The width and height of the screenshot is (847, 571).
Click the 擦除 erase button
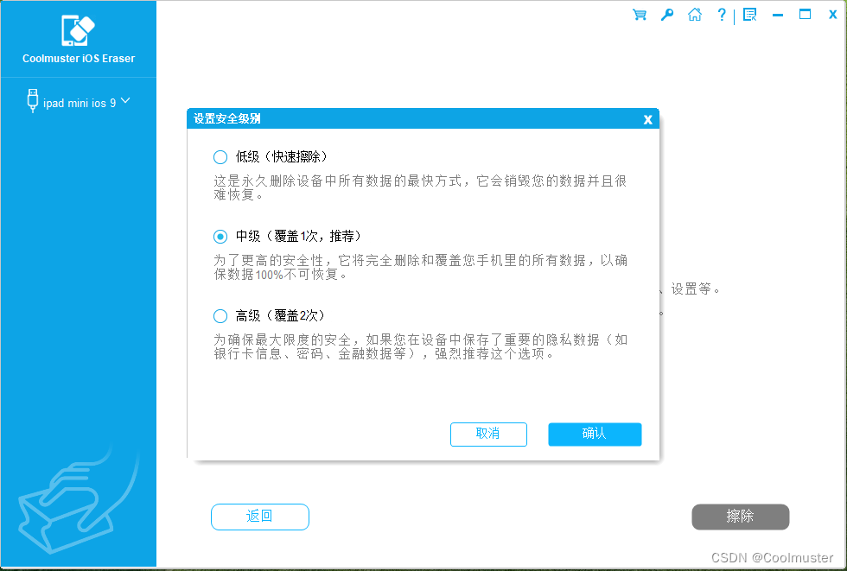coord(741,517)
